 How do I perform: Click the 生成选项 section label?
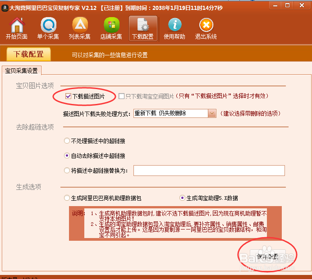(28, 187)
